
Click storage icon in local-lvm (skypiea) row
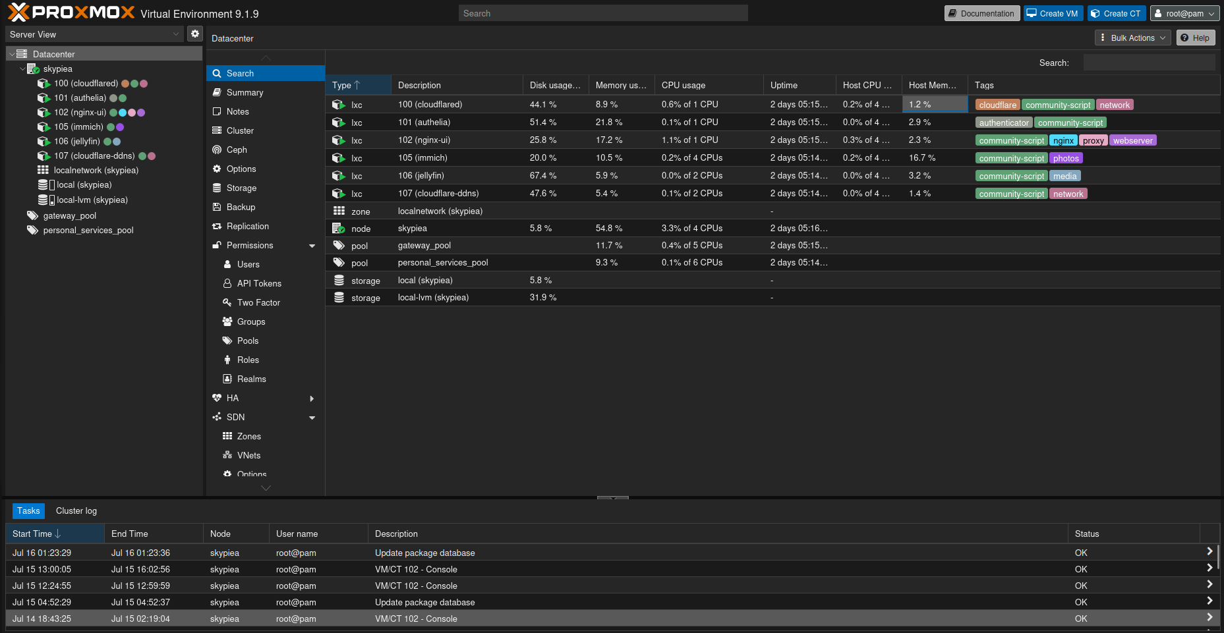(339, 298)
